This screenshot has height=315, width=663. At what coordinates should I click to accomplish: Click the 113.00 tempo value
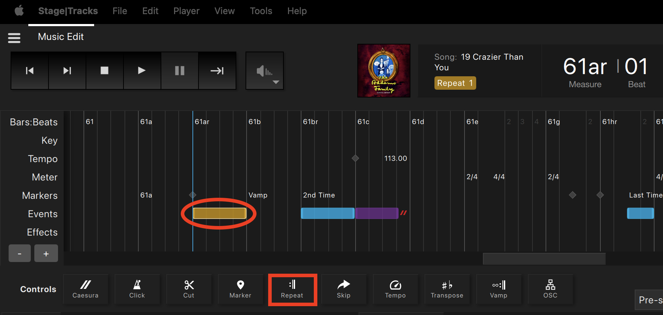(x=396, y=158)
